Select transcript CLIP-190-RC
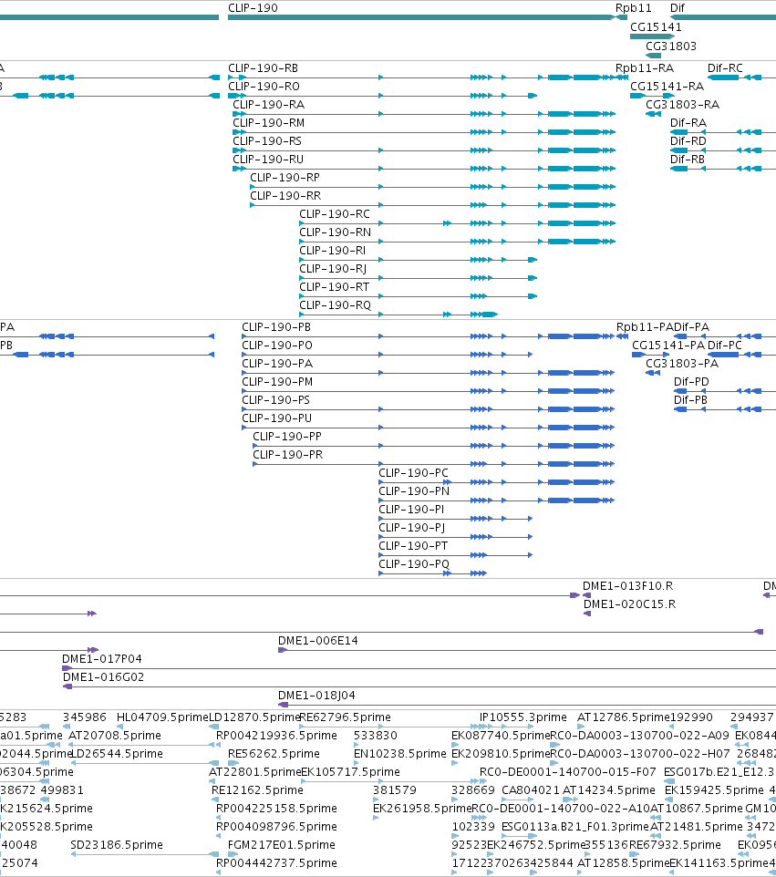 [x=335, y=213]
